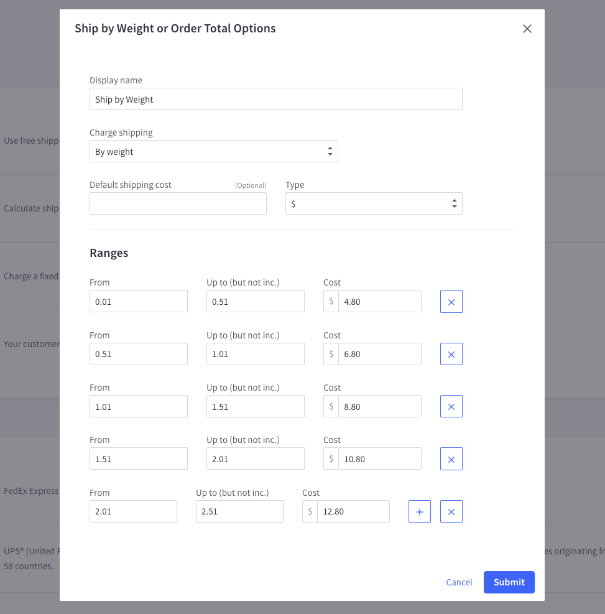This screenshot has width=605, height=614.
Task: Edit the From field containing 0.01
Action: tap(139, 302)
